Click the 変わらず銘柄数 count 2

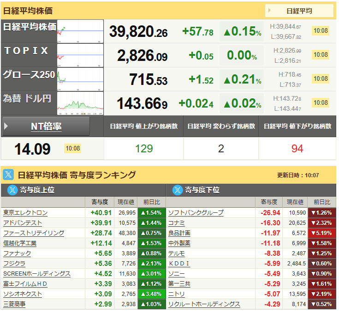tap(221, 149)
